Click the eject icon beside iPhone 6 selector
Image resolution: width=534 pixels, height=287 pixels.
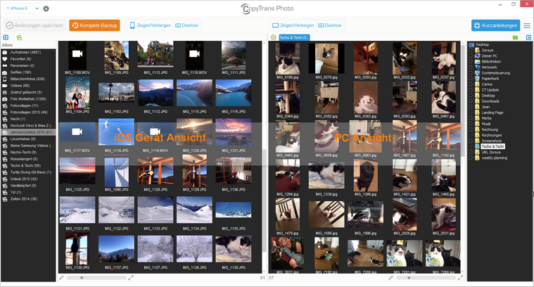pos(46,8)
